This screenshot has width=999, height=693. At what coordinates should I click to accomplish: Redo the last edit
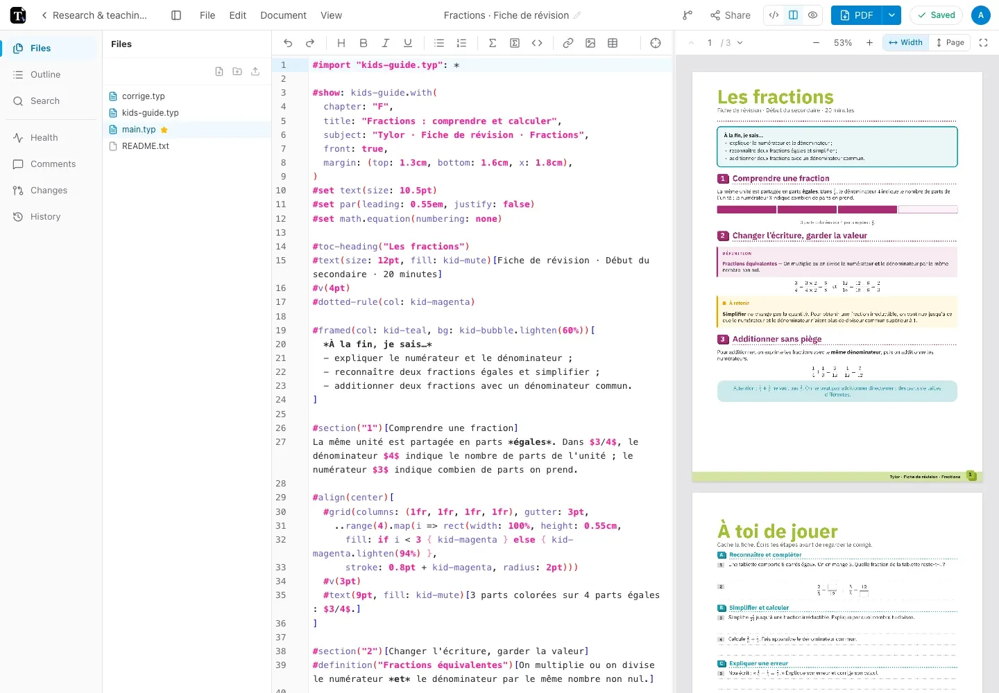310,43
